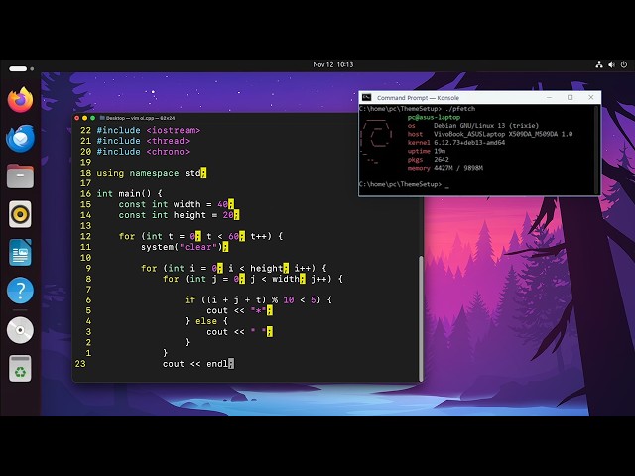This screenshot has height=476, width=635.
Task: Click the './pfetch' command in Konsole
Action: coord(460,109)
